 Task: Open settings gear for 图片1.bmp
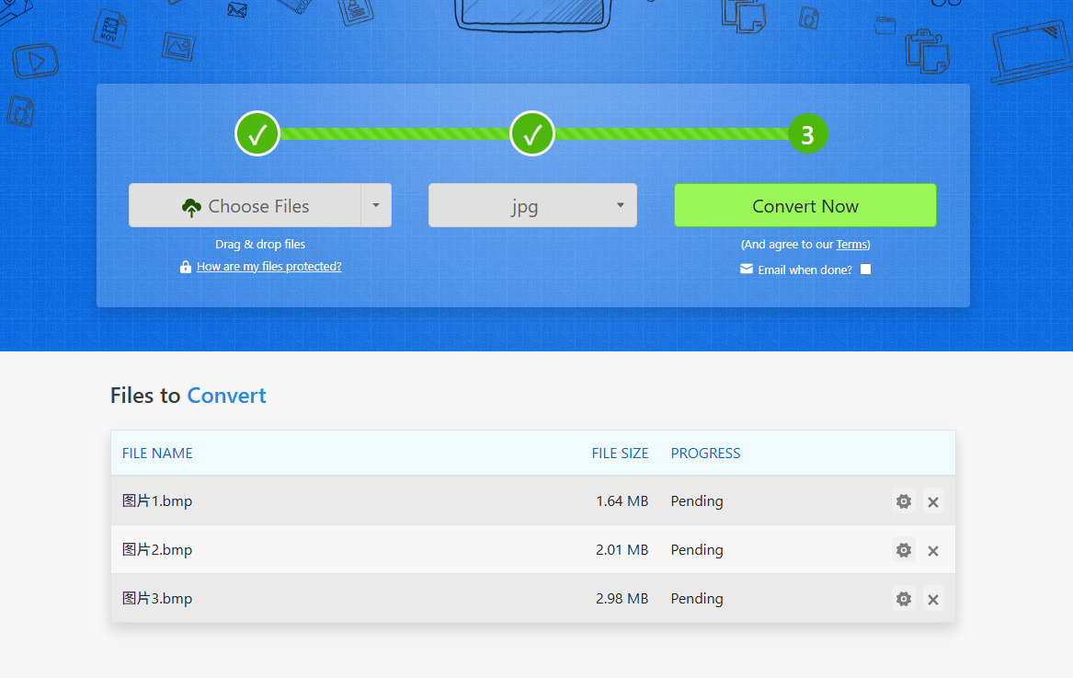(903, 501)
